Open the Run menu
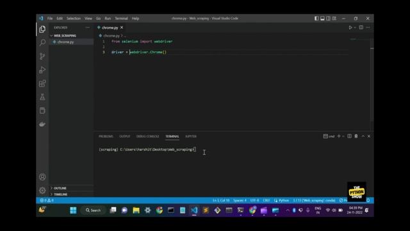Screen dimensions: 410x231 point(108,19)
